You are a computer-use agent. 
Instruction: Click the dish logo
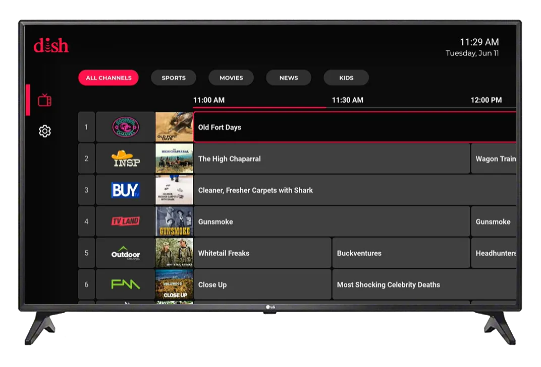pos(51,45)
